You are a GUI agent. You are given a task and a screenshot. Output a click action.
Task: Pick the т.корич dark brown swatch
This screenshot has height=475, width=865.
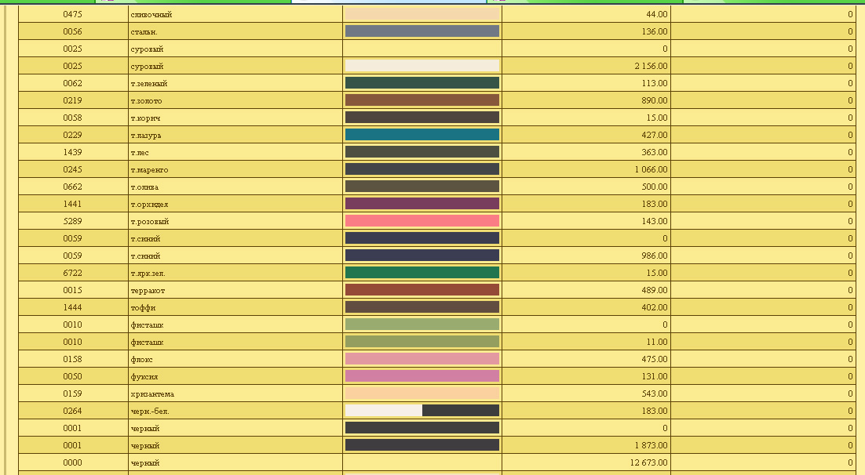pos(422,118)
